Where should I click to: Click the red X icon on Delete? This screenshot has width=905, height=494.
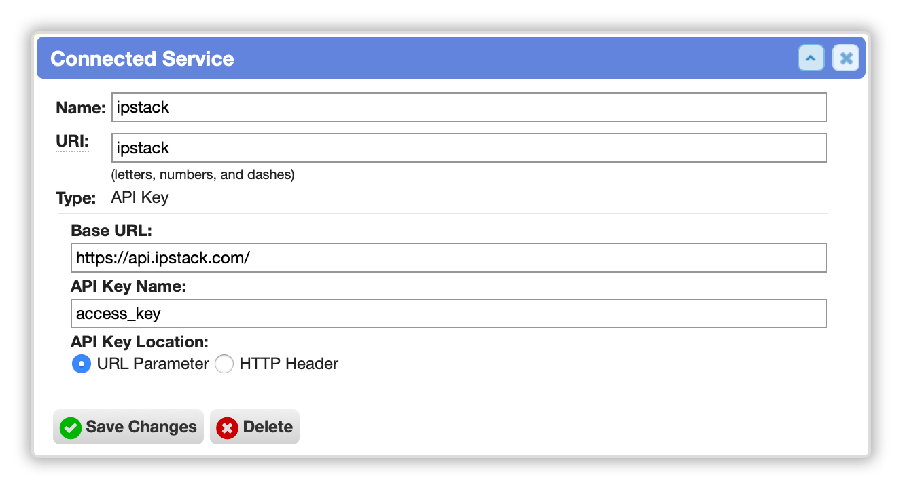227,427
